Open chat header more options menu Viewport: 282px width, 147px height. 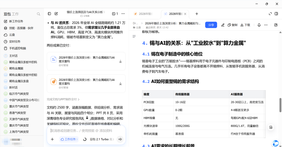coord(123,14)
